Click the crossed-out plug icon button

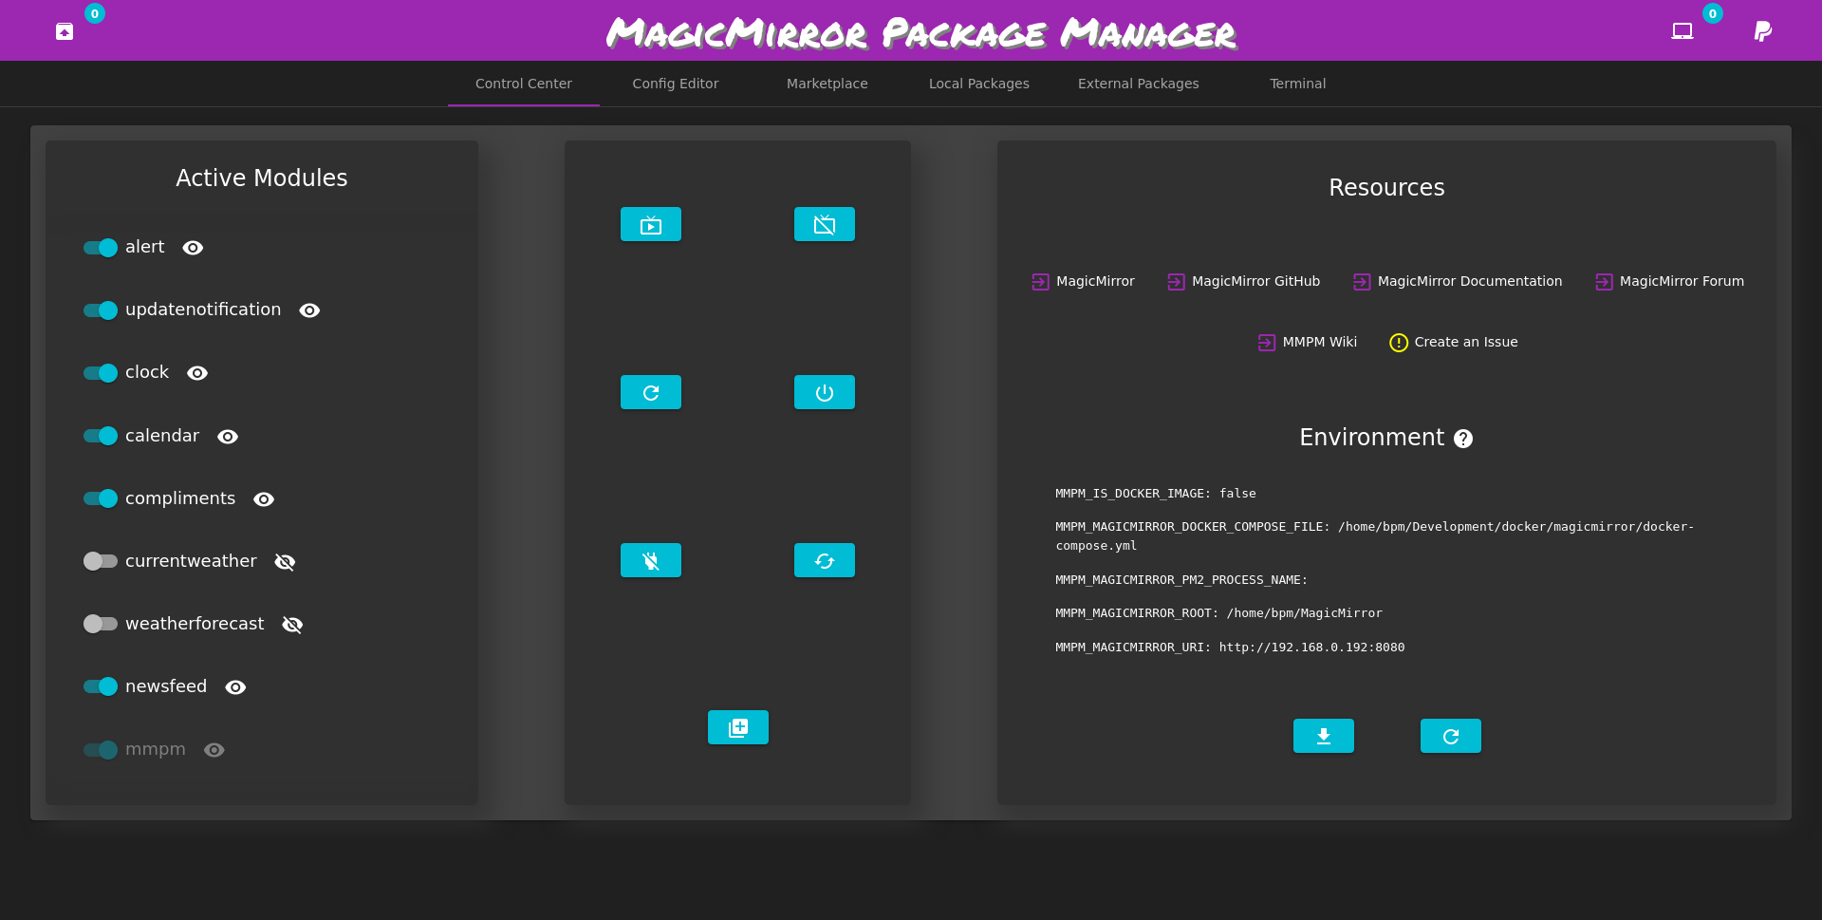(651, 560)
